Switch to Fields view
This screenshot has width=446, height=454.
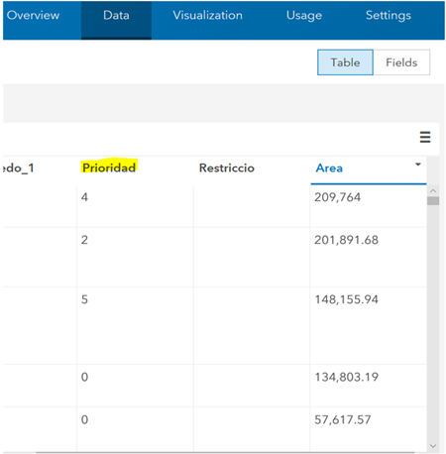point(401,62)
